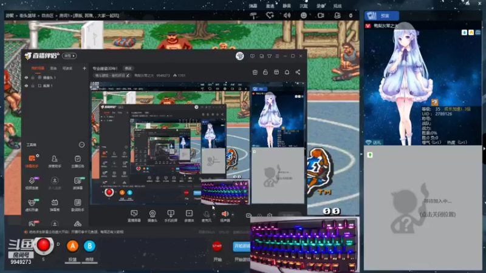Open the 视频连麦 tool icon

pyautogui.click(x=32, y=183)
